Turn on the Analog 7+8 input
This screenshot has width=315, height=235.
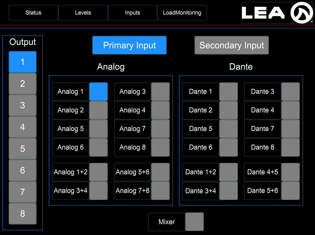(x=160, y=191)
